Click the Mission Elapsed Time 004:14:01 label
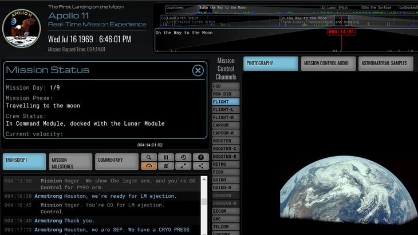 coord(77,49)
